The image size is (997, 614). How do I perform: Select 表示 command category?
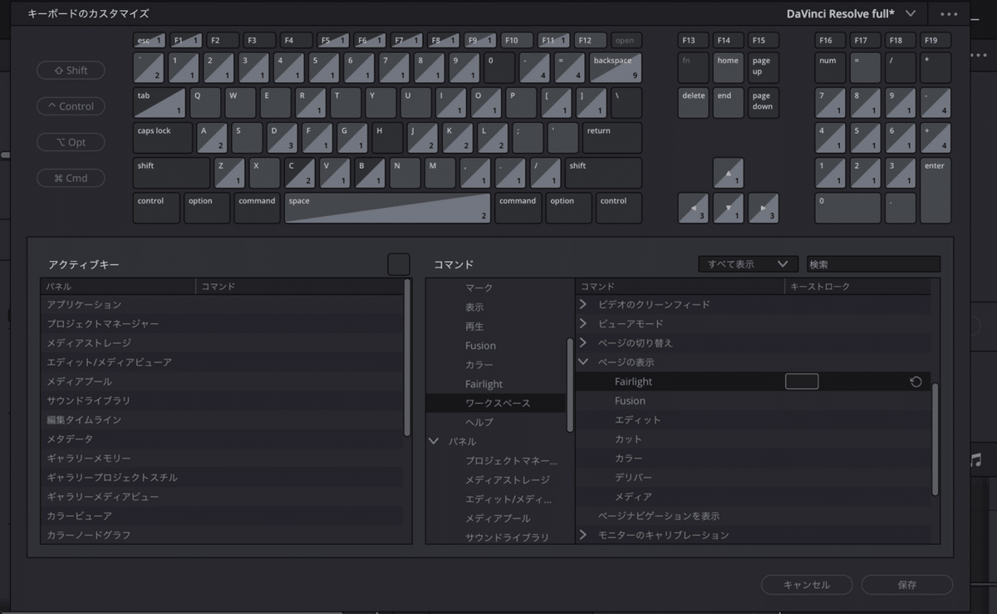coord(474,307)
